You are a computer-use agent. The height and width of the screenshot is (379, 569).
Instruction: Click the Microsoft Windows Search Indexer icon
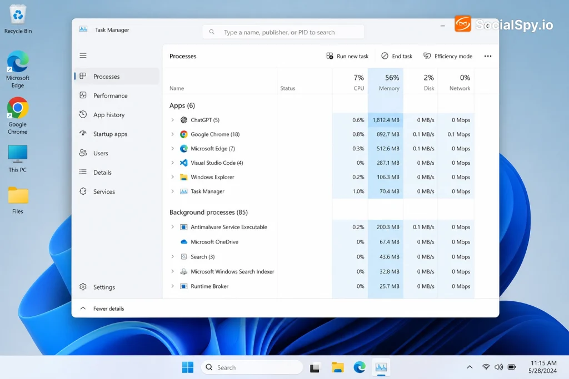point(183,271)
